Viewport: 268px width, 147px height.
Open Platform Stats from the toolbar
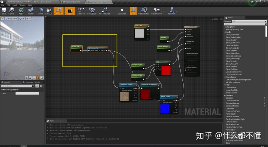pos(144,11)
